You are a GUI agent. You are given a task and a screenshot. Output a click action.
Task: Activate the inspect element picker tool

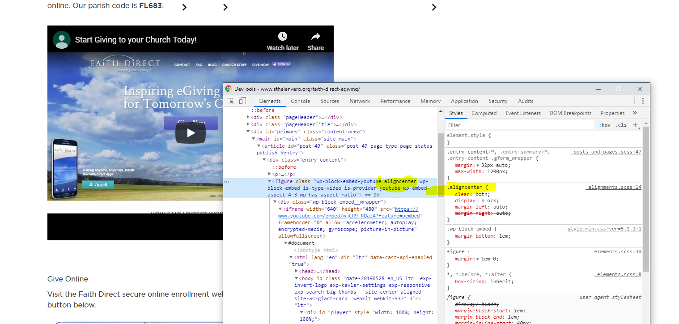point(231,101)
